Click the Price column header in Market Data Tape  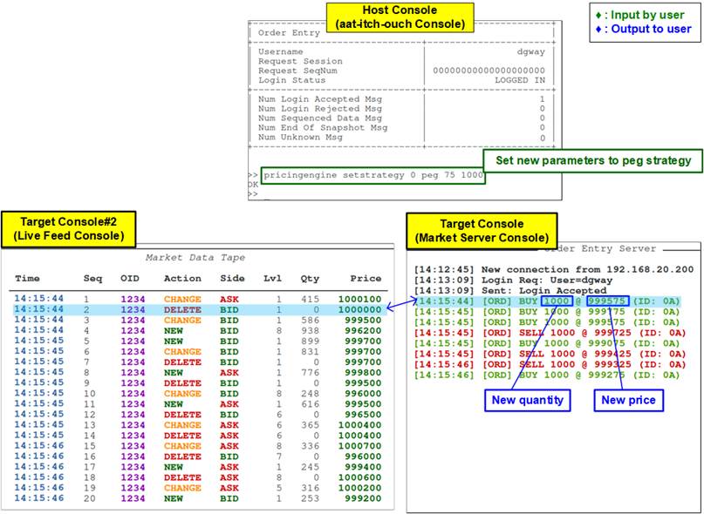point(366,279)
